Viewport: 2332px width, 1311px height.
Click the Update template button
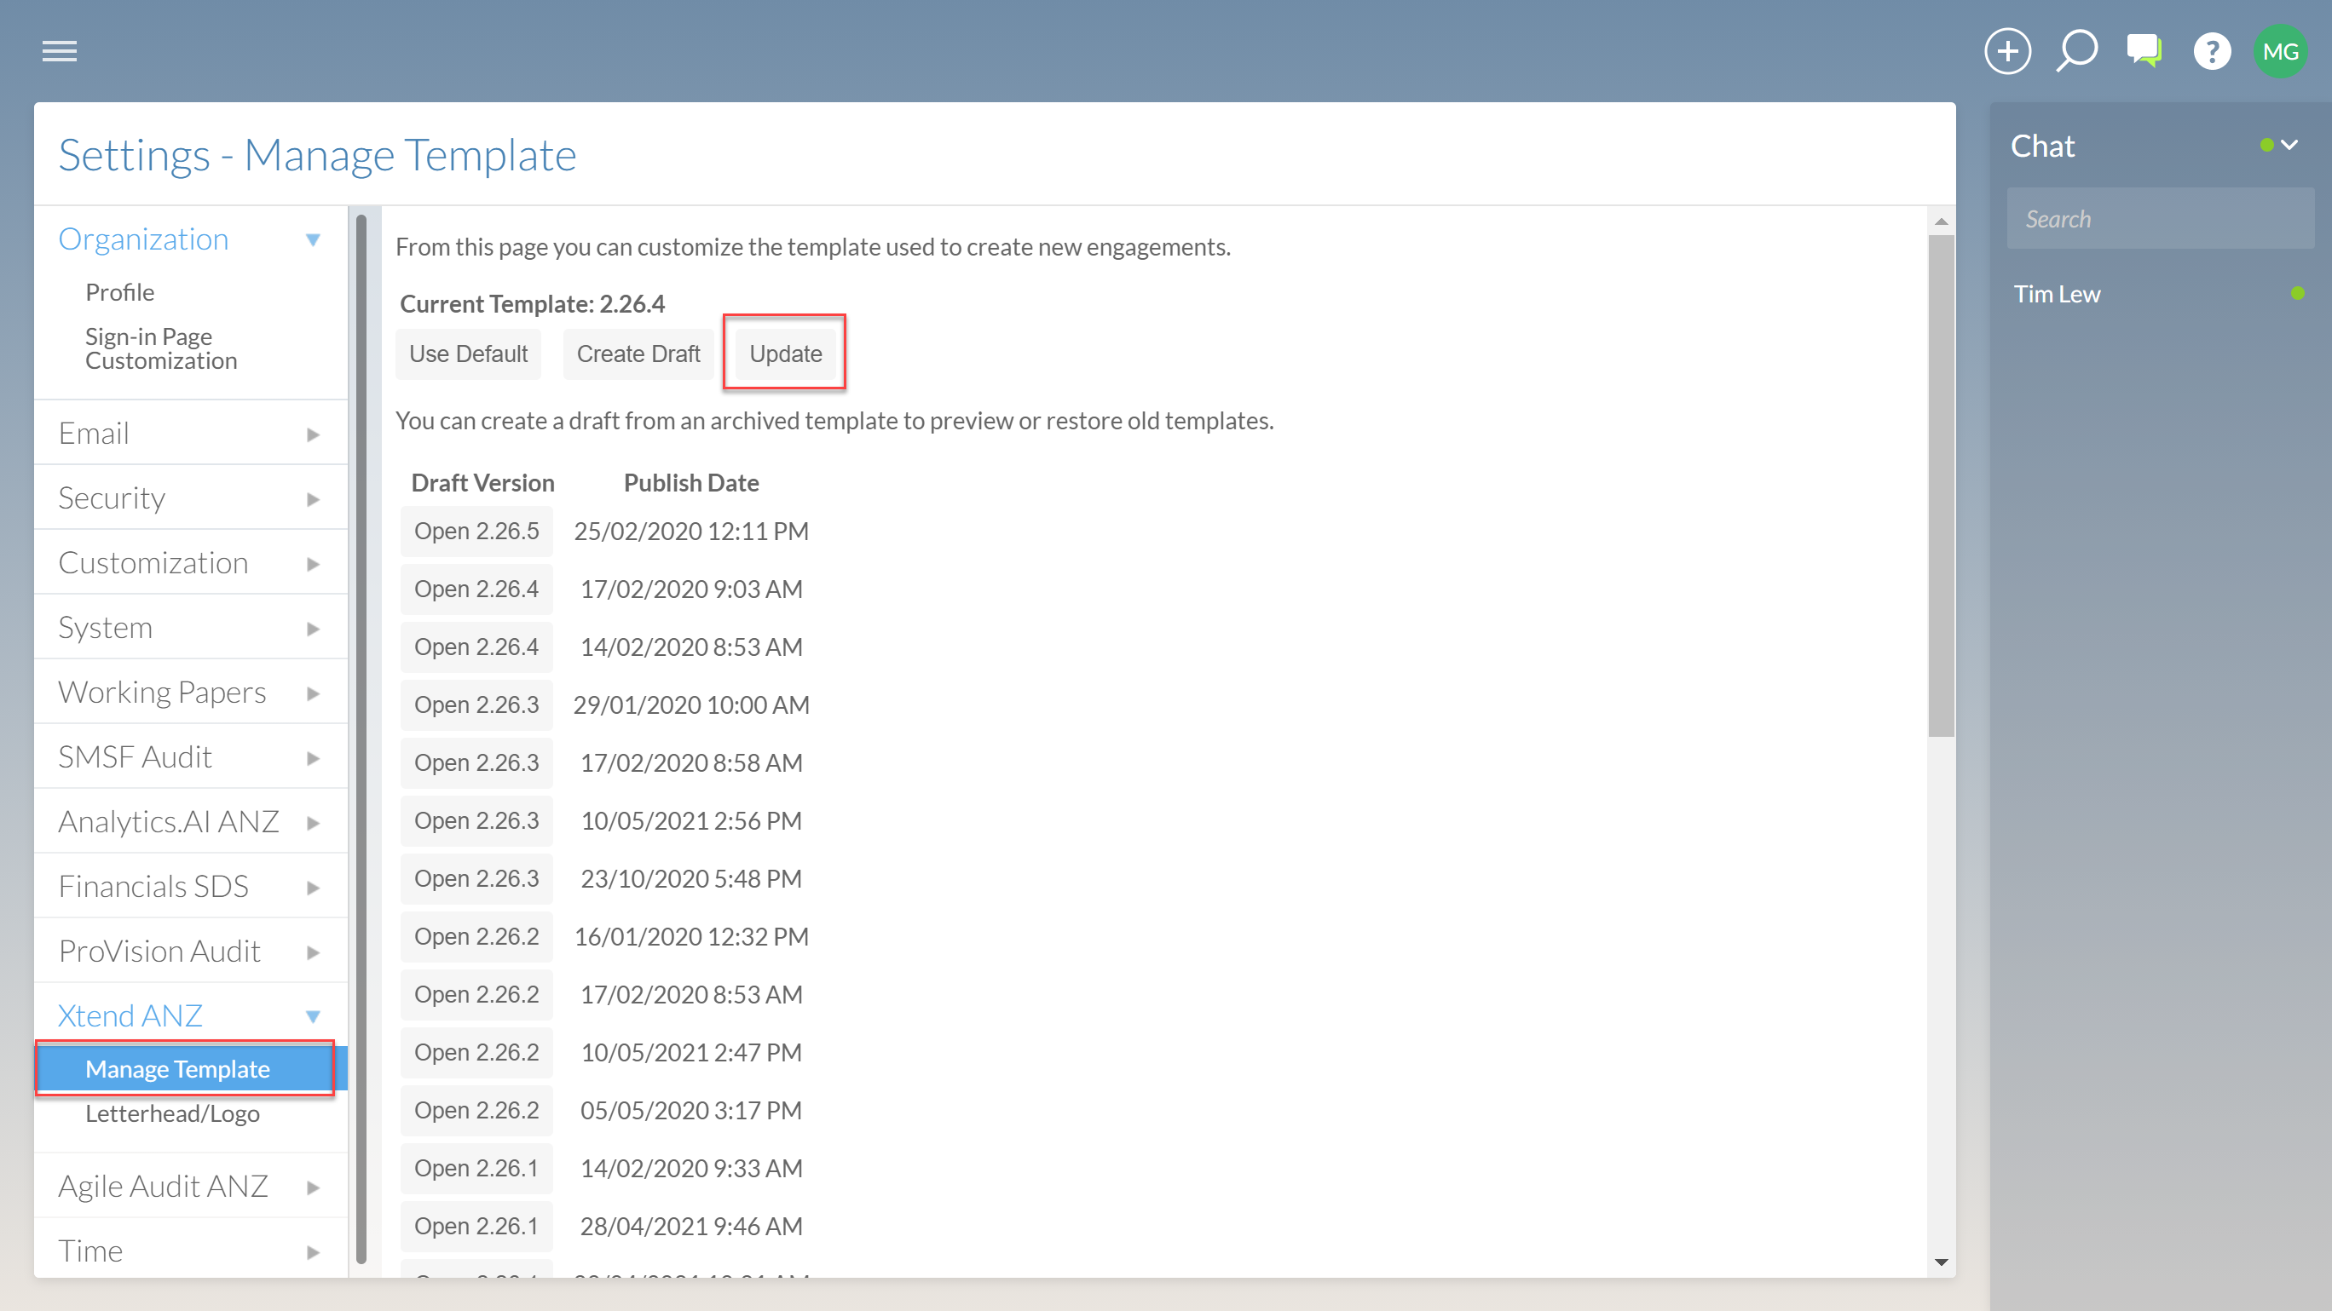[785, 354]
